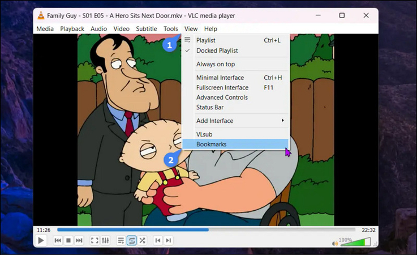
Task: Toggle the Status Bar option
Action: pyautogui.click(x=235, y=107)
